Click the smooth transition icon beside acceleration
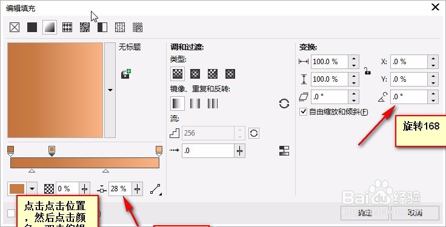Viewport: 446px width, 227px height. pyautogui.click(x=284, y=151)
